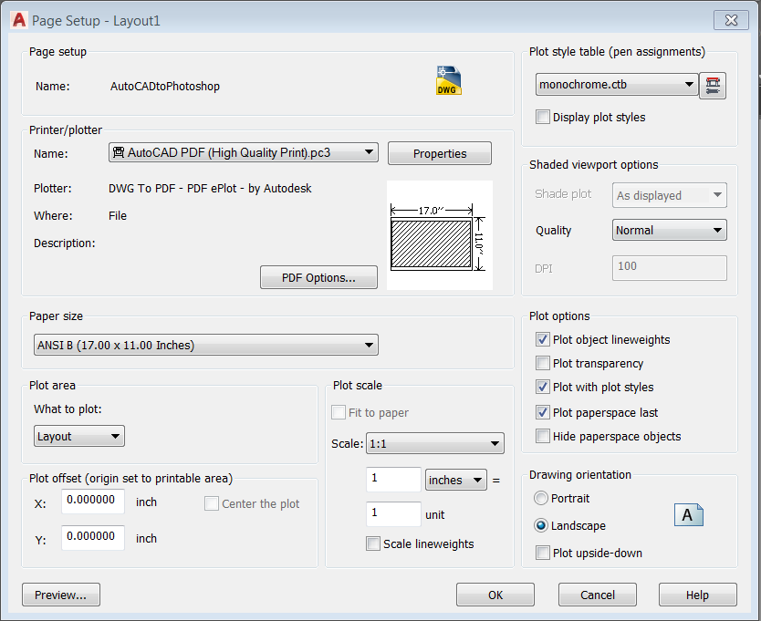Check Plot upside-down option

pos(543,553)
